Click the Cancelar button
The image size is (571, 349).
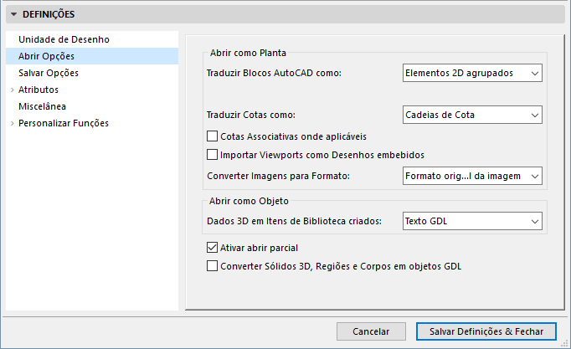click(371, 331)
